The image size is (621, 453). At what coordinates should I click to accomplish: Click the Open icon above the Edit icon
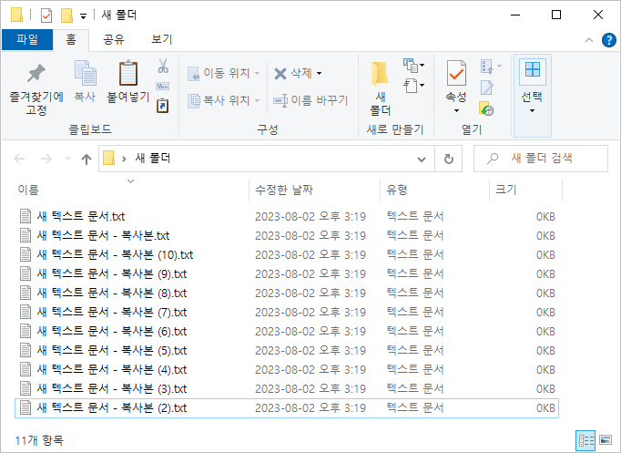pos(487,67)
